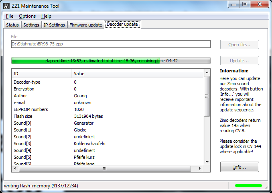Click the ID column header
The height and width of the screenshot is (193, 272).
tap(42, 74)
